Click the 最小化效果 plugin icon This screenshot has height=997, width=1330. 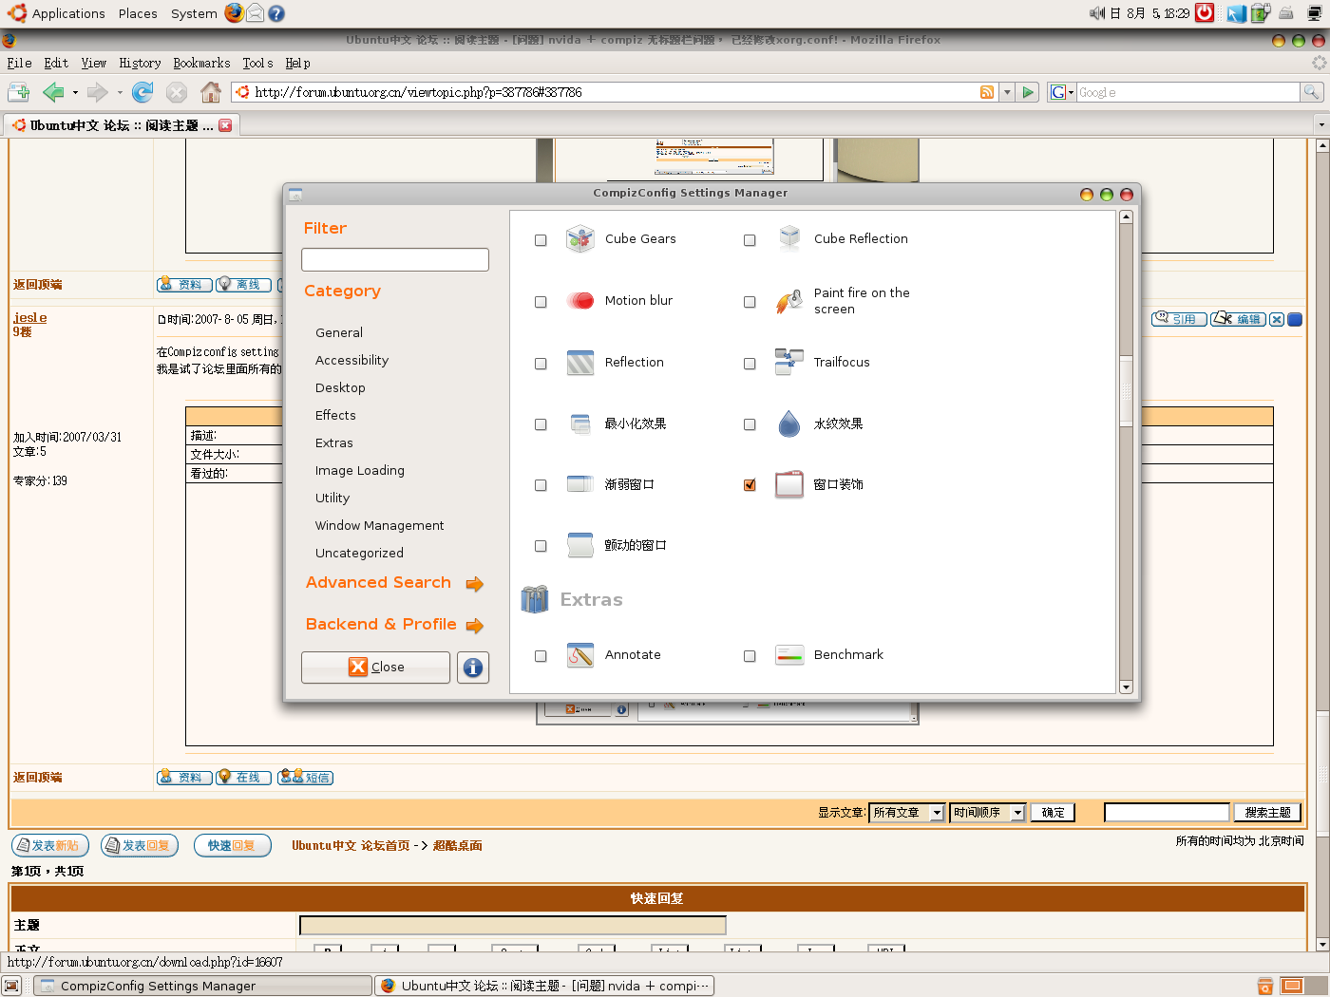(x=579, y=423)
